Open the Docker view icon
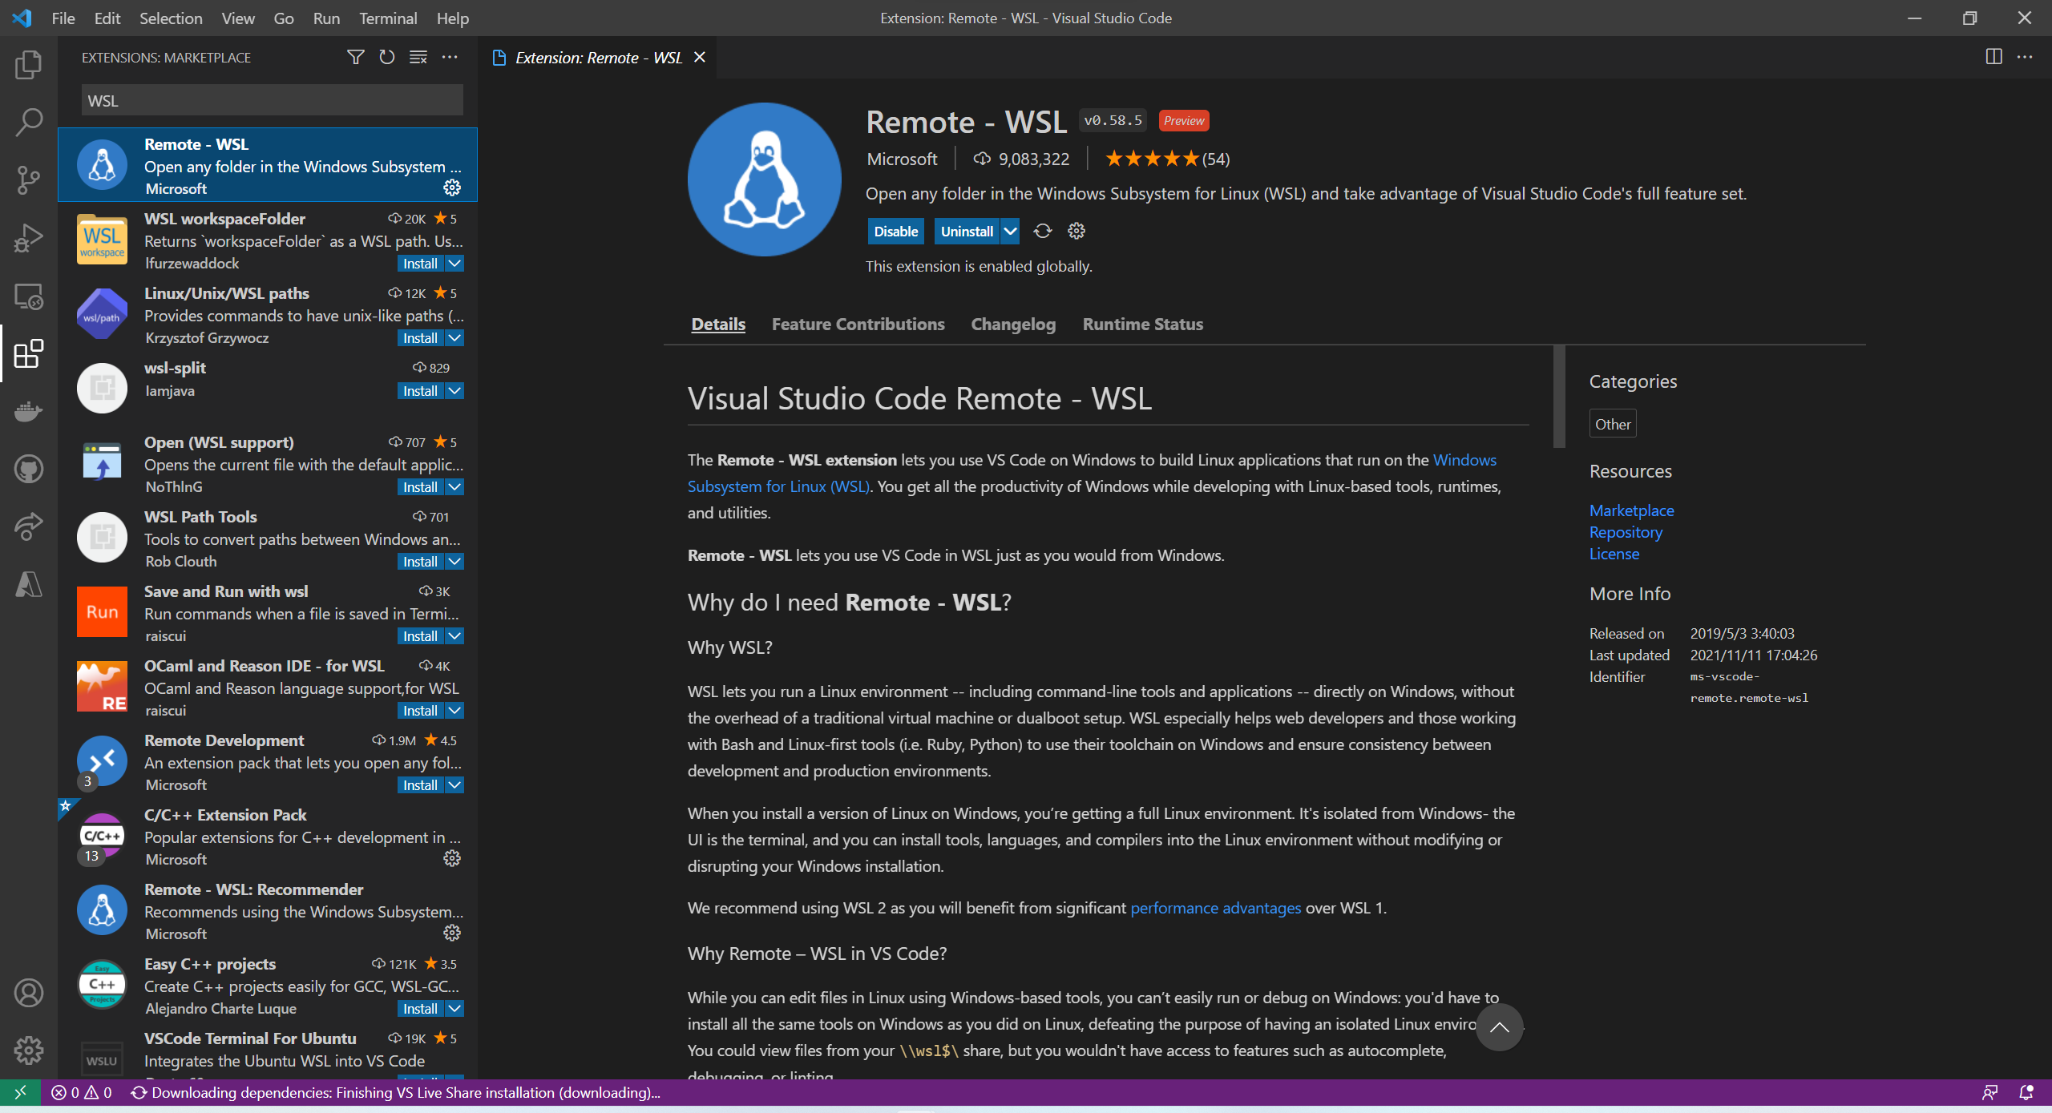The height and width of the screenshot is (1113, 2052). 29,411
